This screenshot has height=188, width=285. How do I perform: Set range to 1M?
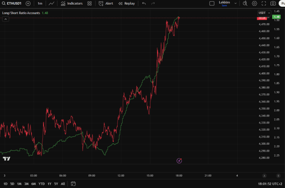[19, 184]
